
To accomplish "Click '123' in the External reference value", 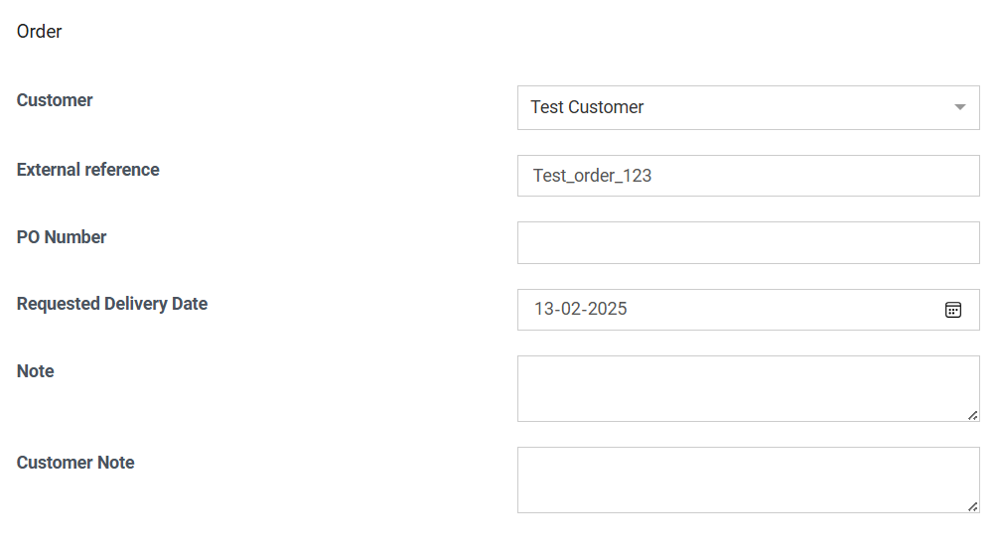I will click(x=638, y=176).
